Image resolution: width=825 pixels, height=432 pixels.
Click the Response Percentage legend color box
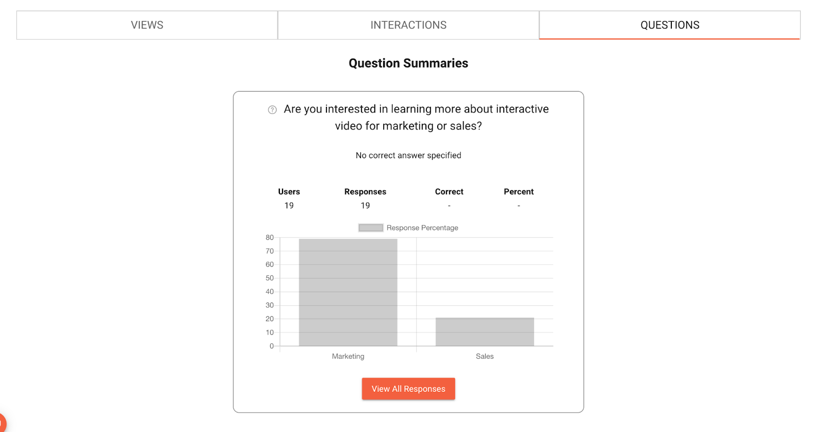pos(371,228)
